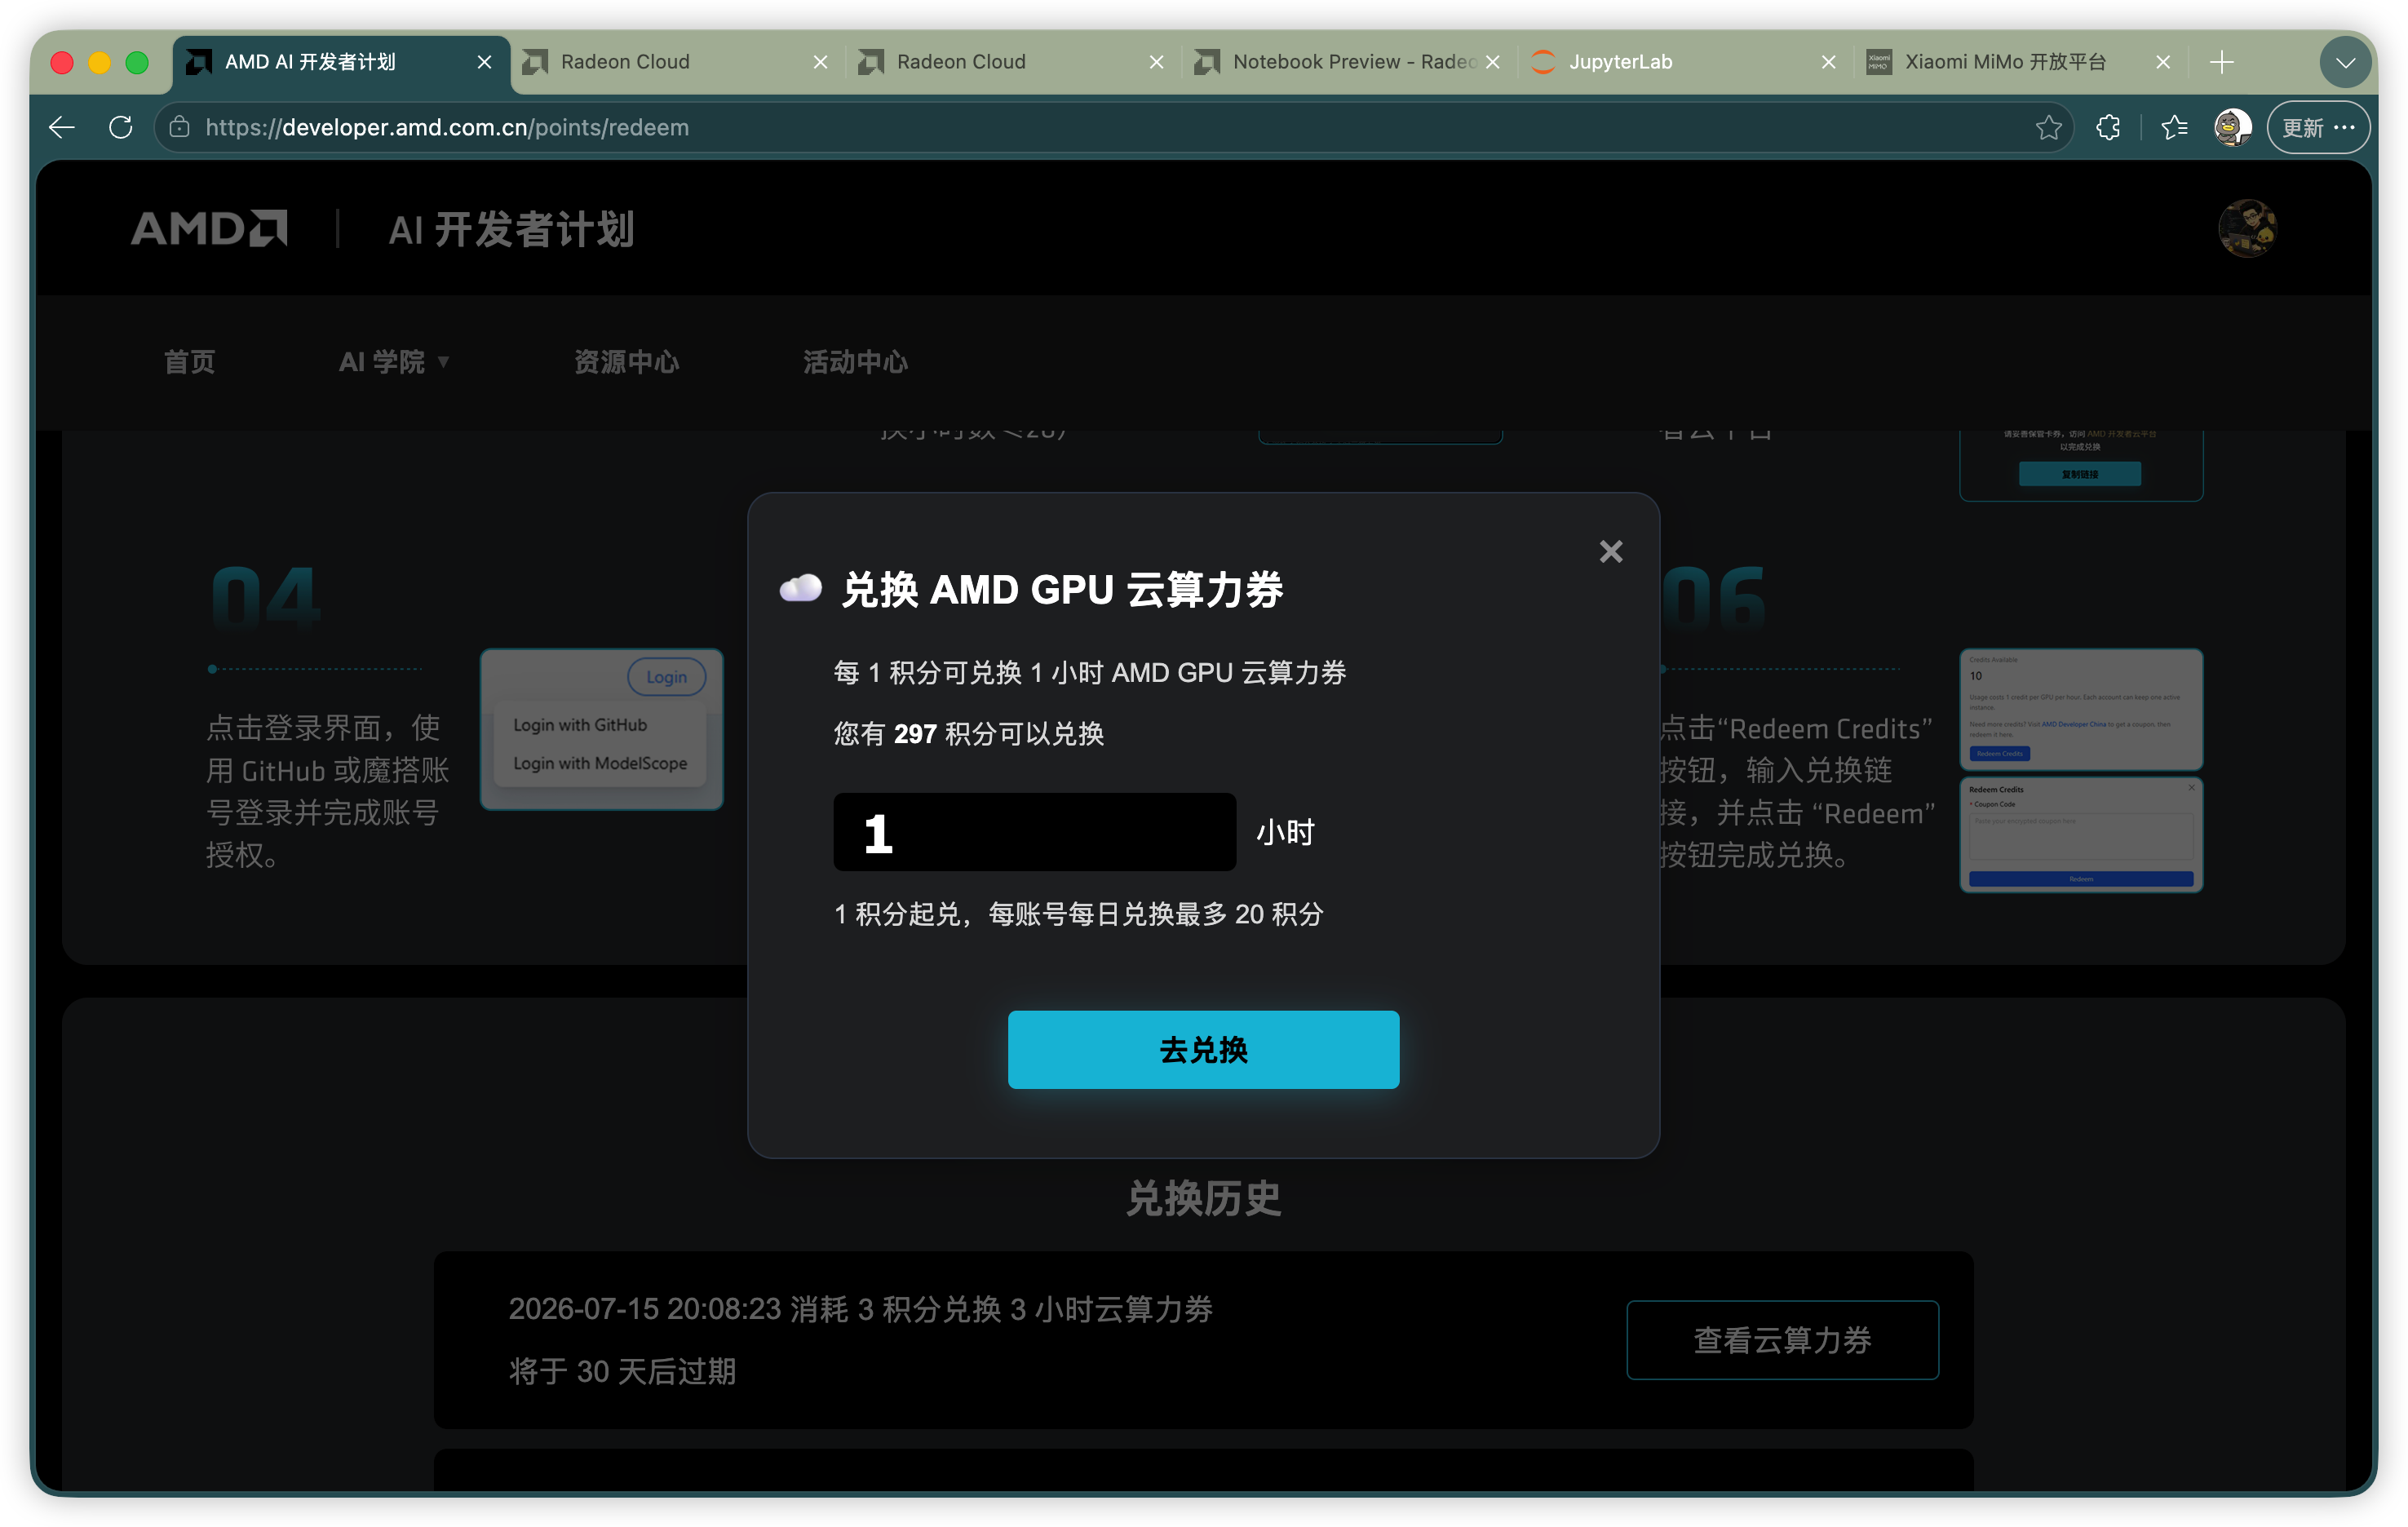The height and width of the screenshot is (1527, 2408).
Task: Reload the page with refresh icon
Action: (x=121, y=127)
